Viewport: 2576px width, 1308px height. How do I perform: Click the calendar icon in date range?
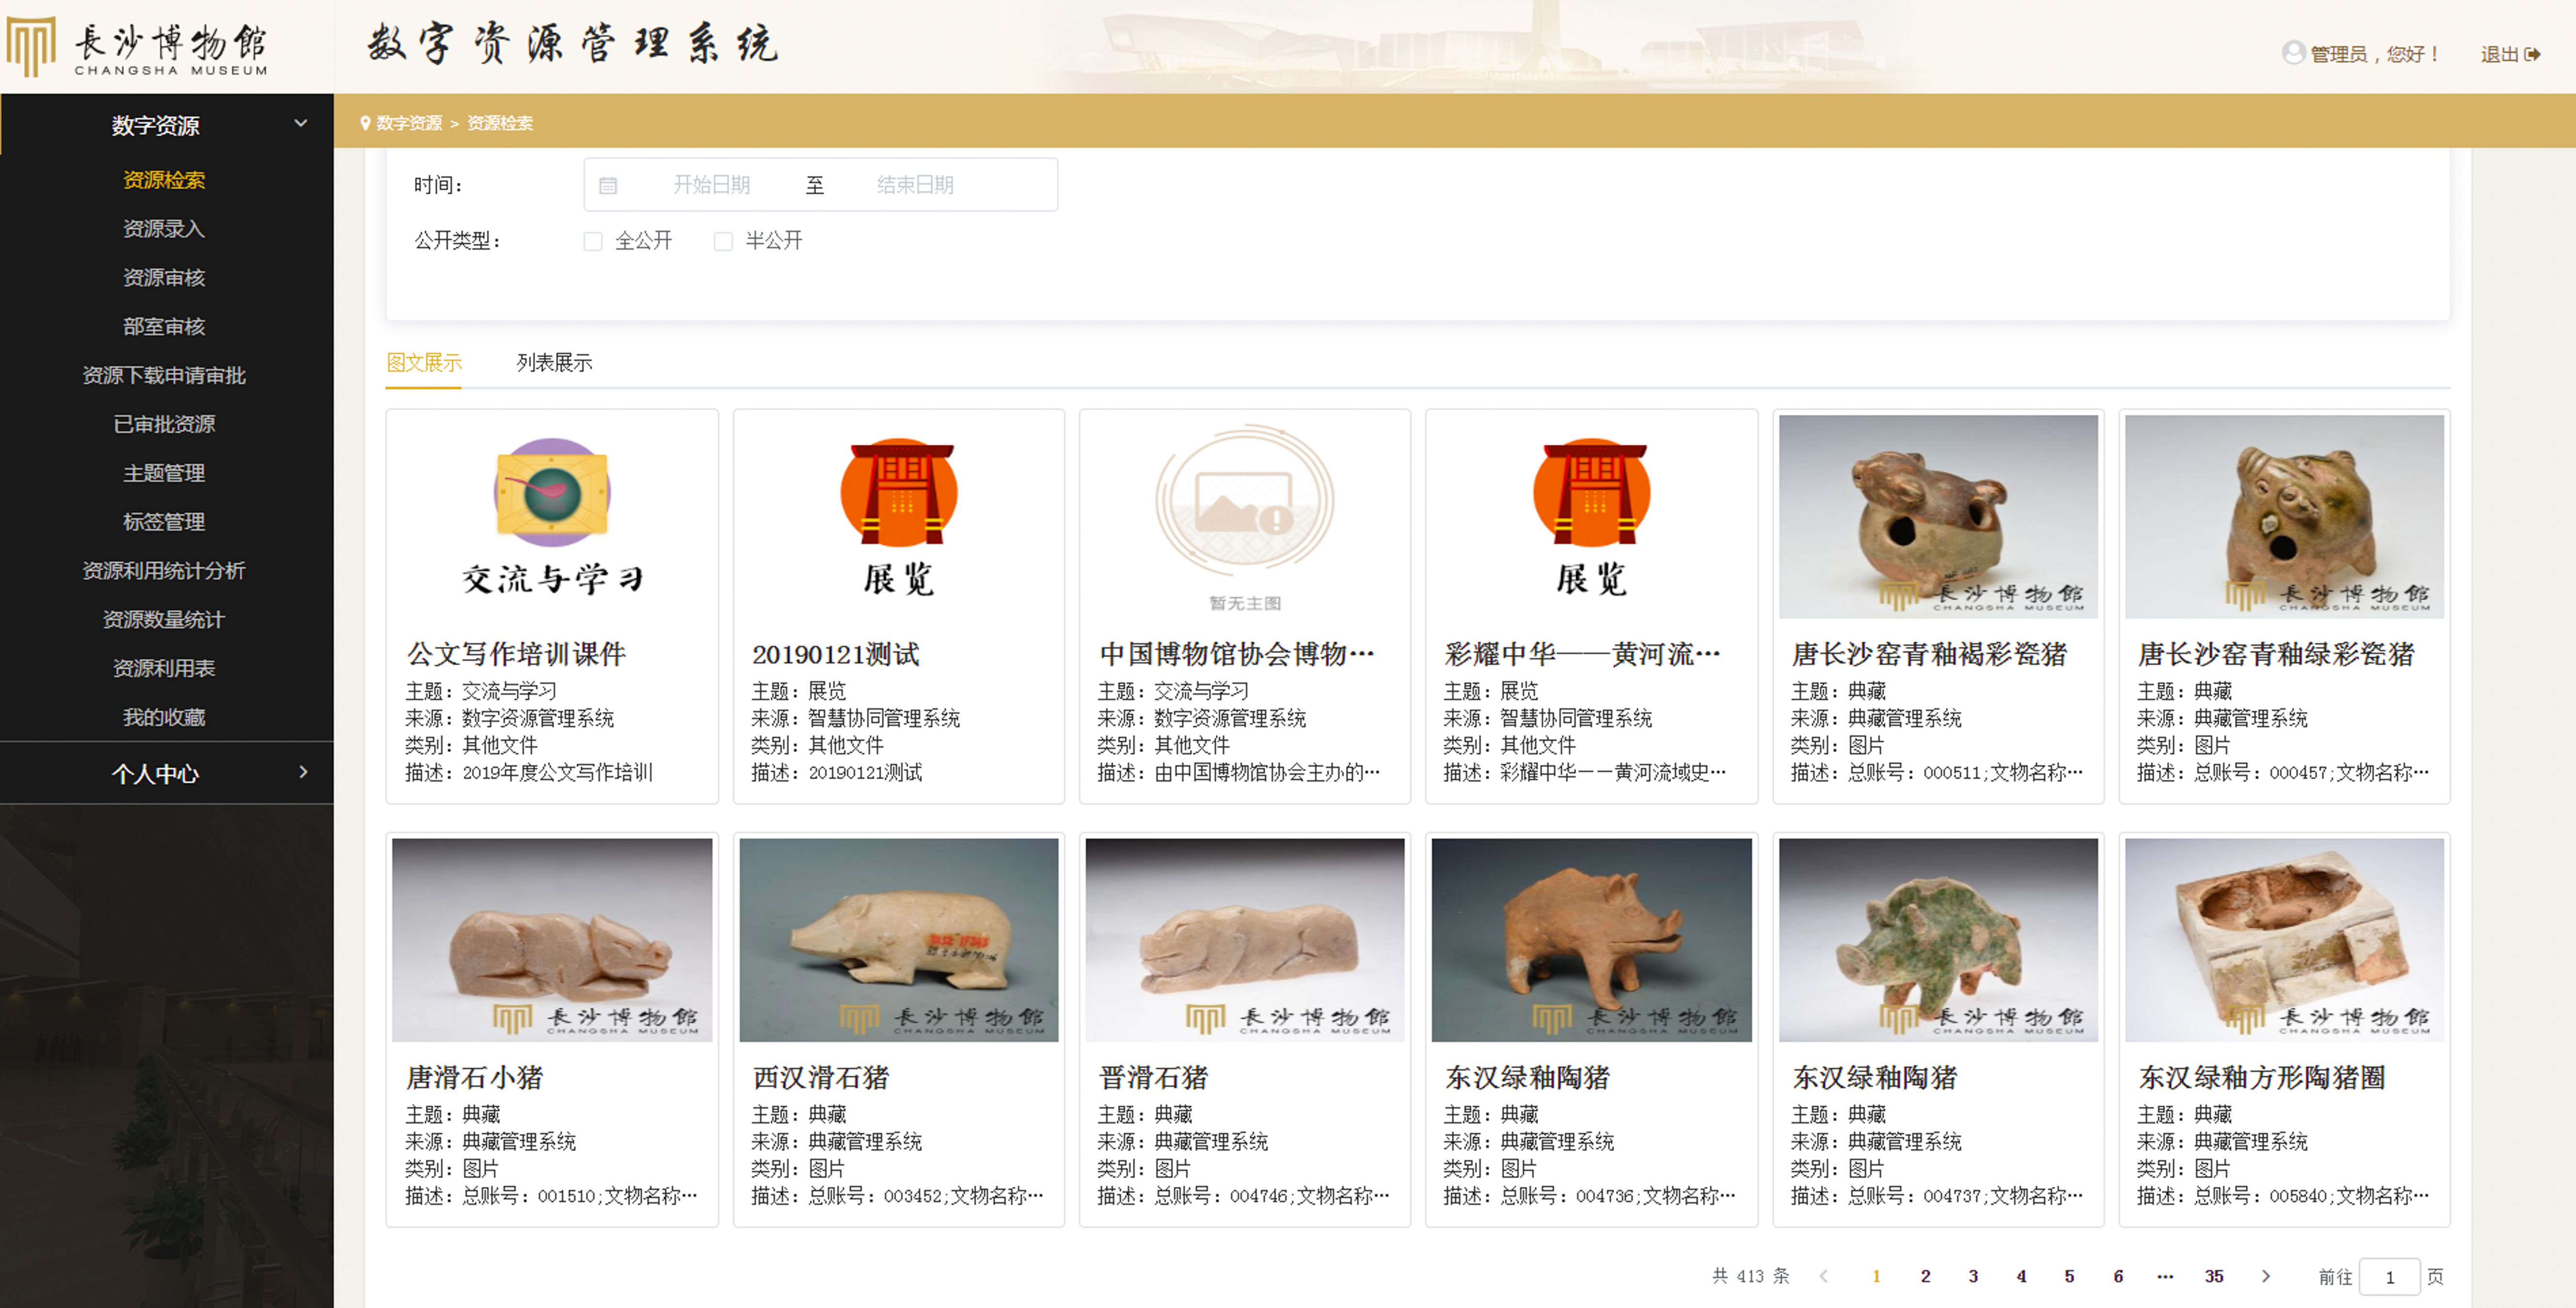pos(607,185)
